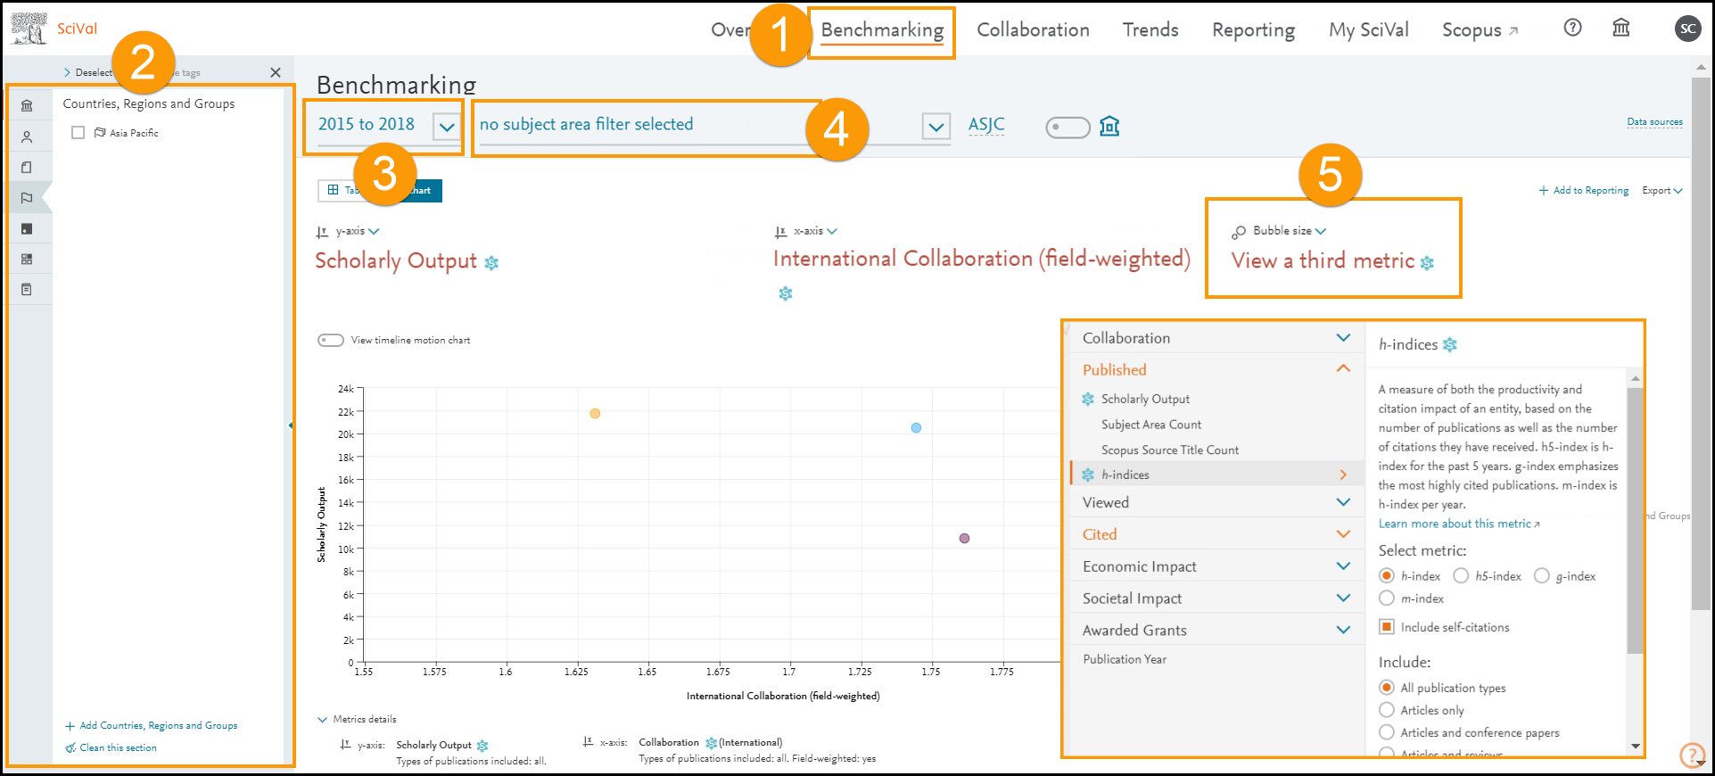The image size is (1715, 776).
Task: Expand Awarded Grants metric group
Action: (x=1343, y=630)
